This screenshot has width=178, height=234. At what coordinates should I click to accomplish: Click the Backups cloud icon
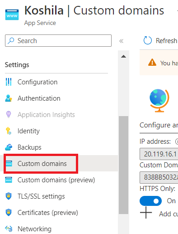[x=9, y=147]
